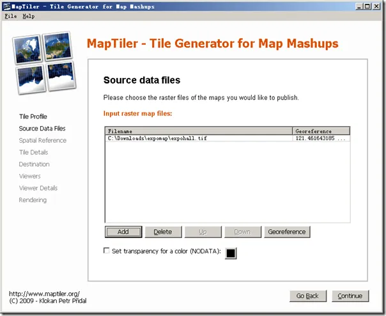Go to Tile Profile step
Screen dimensions: 386x316
33,116
